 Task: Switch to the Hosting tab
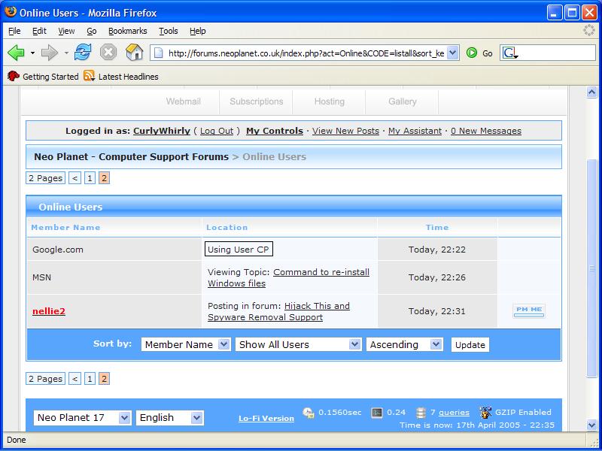330,101
